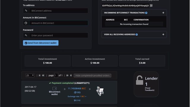Click the No incoming transaction found row
This screenshot has height=107, width=190.
click(134, 24)
